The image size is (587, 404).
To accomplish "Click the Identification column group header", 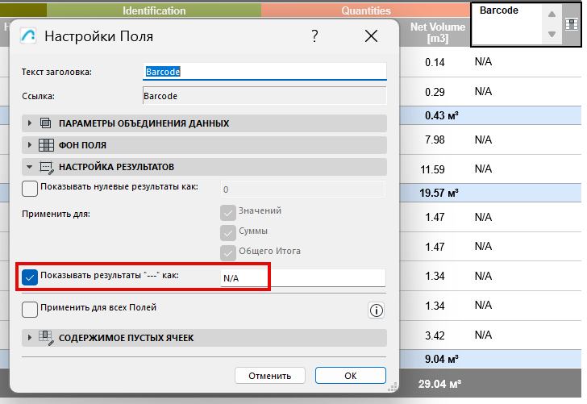I will pyautogui.click(x=154, y=10).
